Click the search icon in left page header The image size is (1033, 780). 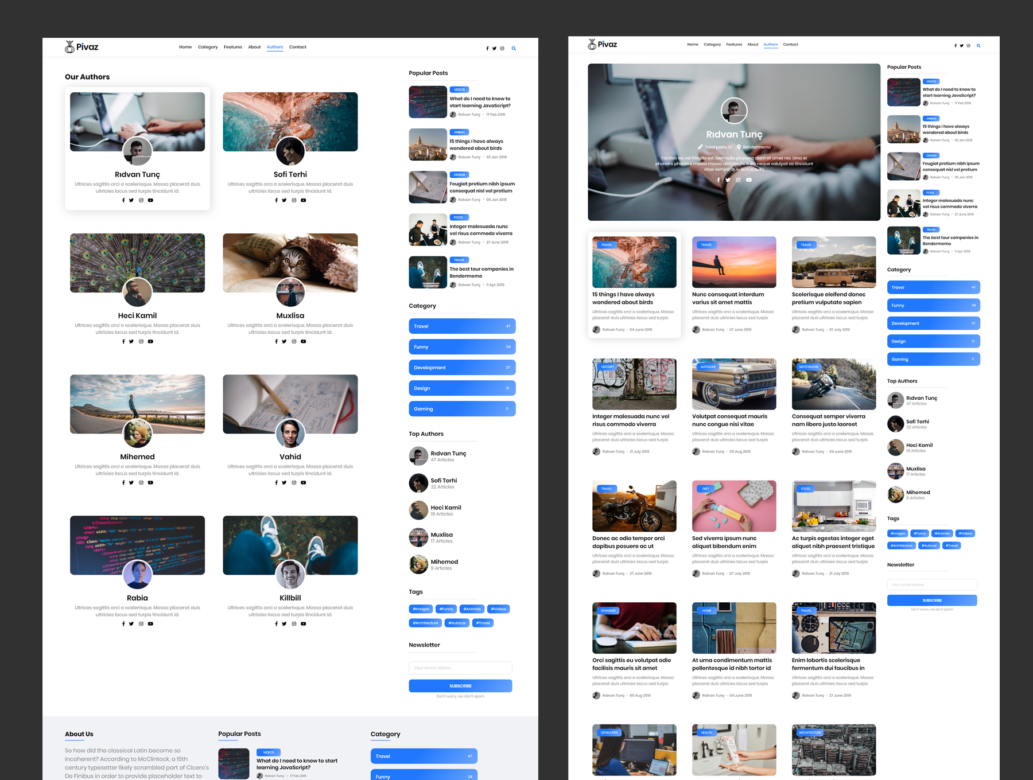(x=514, y=49)
